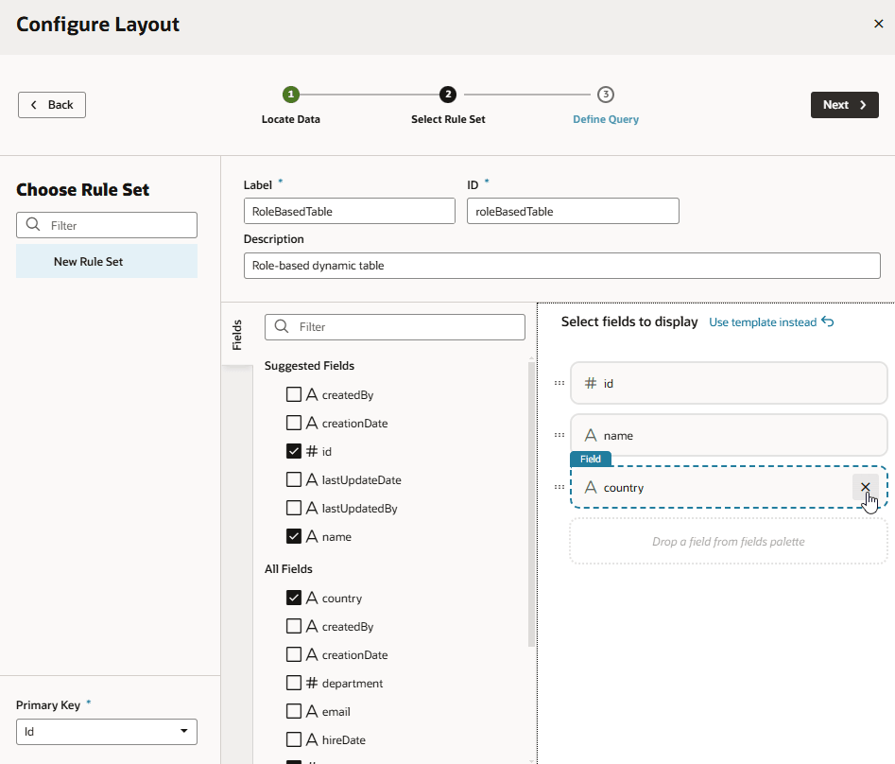
Task: Focus the Description input field
Action: (x=562, y=266)
